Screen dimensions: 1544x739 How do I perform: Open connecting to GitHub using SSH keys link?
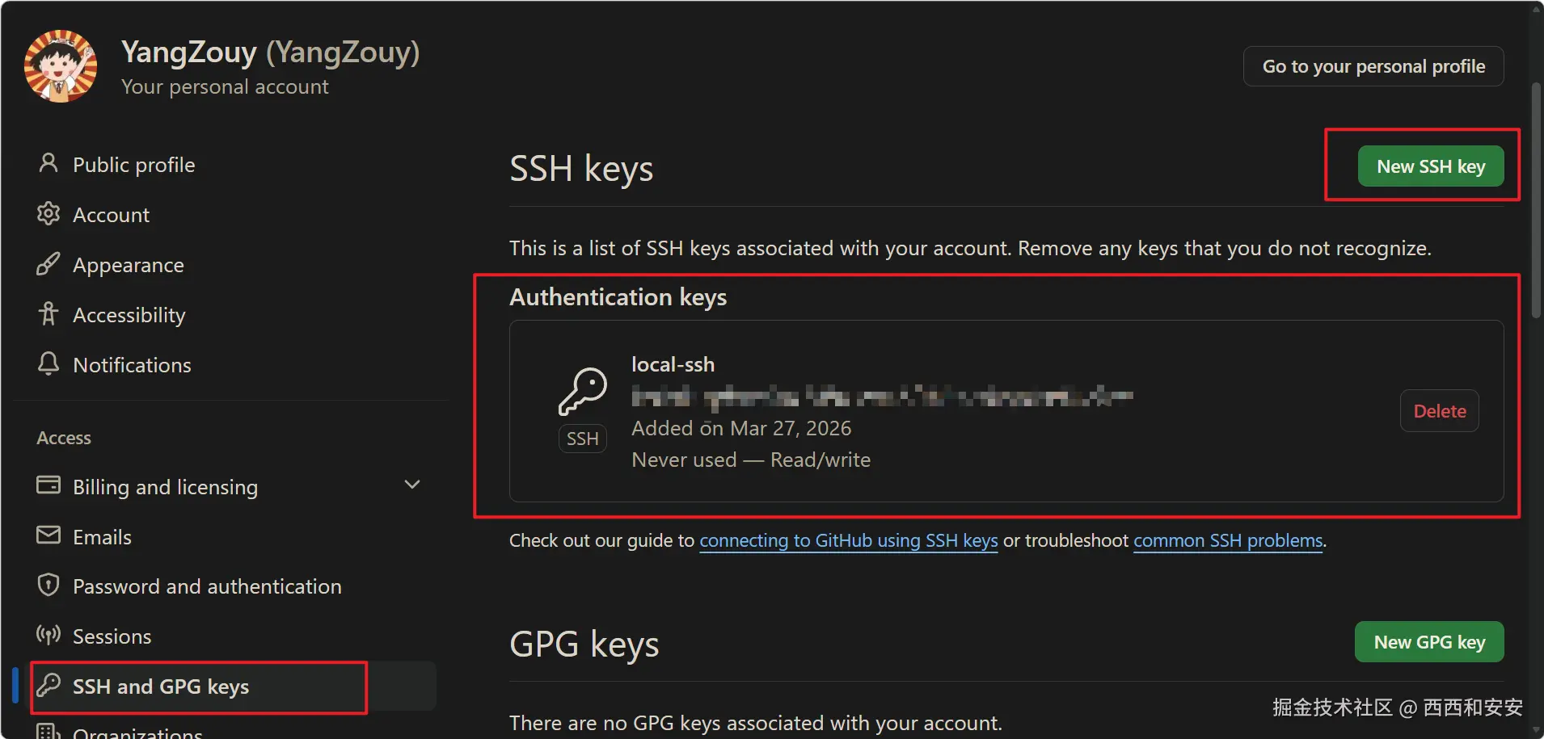848,540
